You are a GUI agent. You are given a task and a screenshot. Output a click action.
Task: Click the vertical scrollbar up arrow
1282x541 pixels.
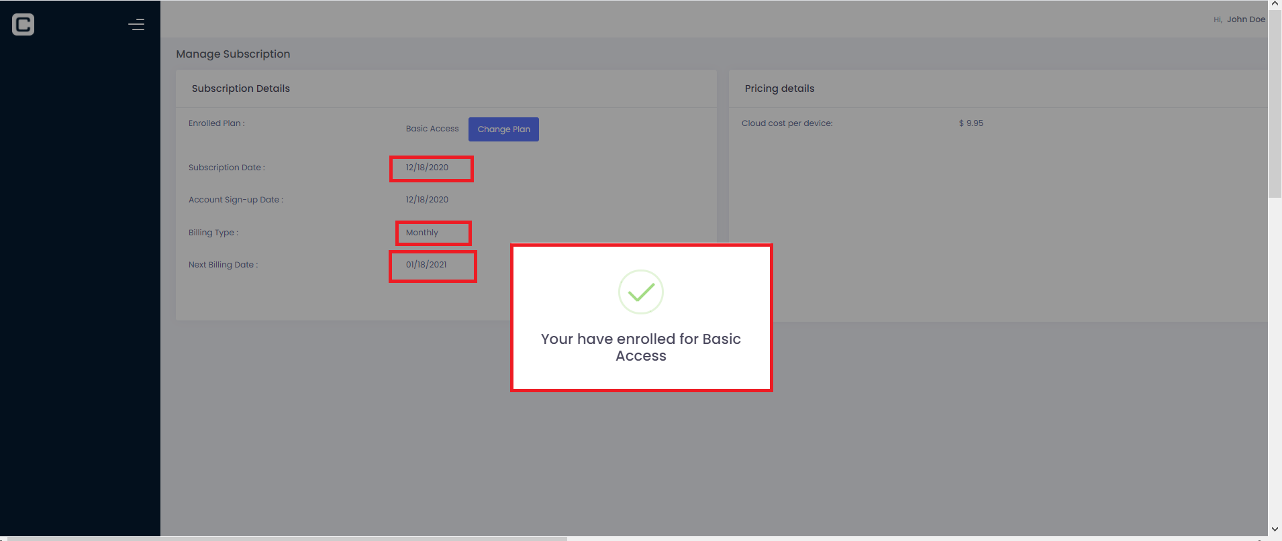pyautogui.click(x=1275, y=4)
